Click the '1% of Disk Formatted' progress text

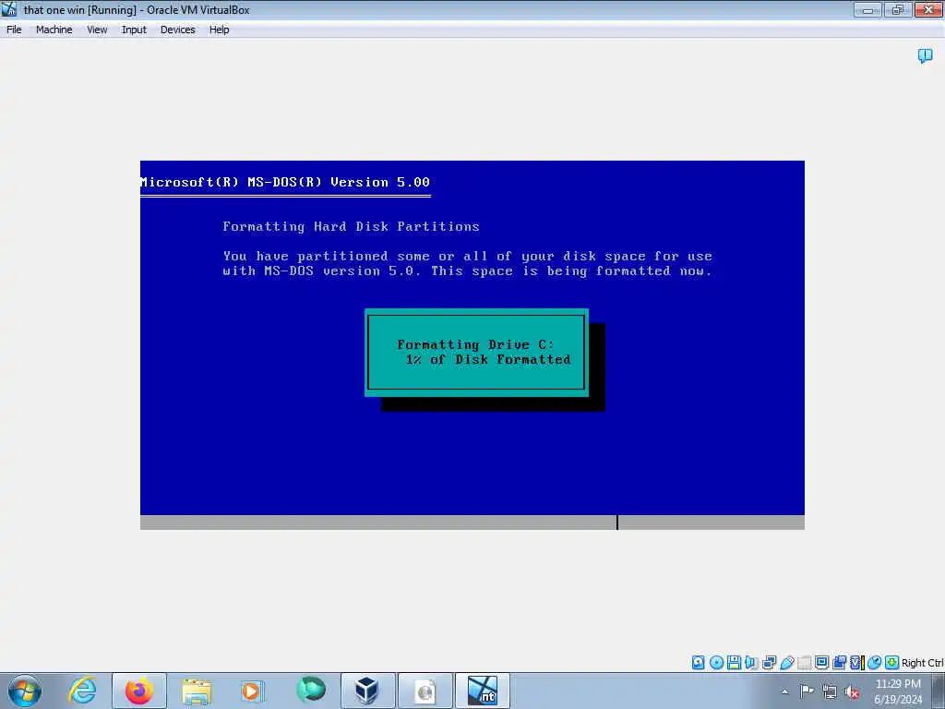point(488,359)
